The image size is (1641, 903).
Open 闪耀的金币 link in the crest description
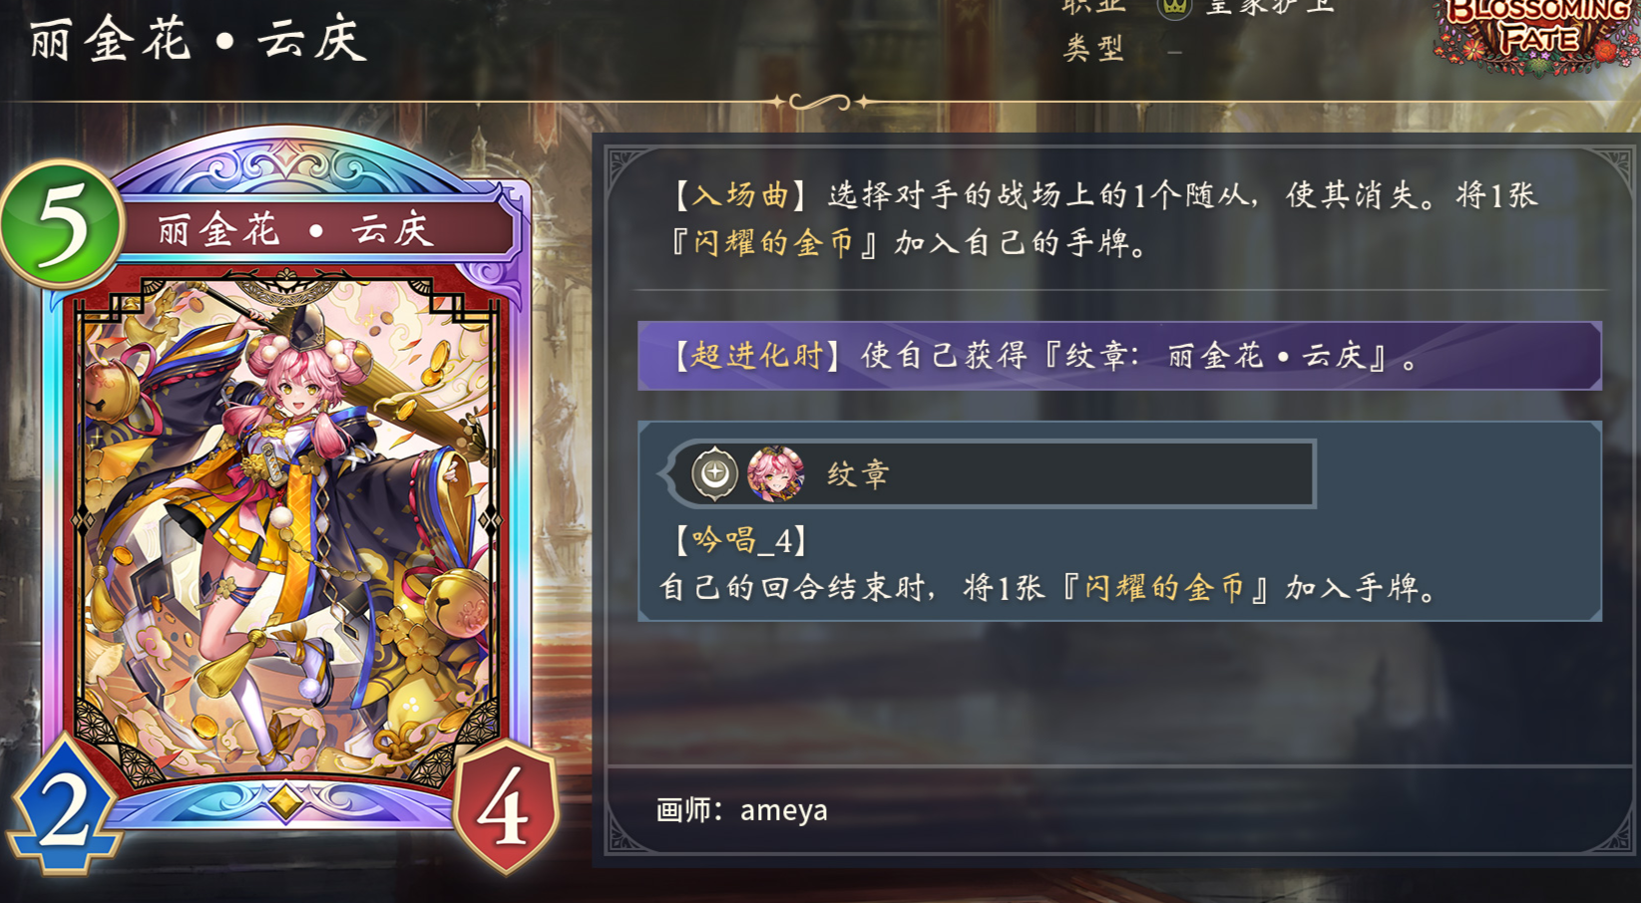[x=1165, y=588]
